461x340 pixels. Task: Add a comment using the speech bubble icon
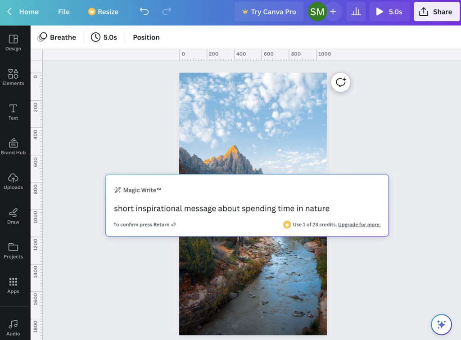(340, 82)
